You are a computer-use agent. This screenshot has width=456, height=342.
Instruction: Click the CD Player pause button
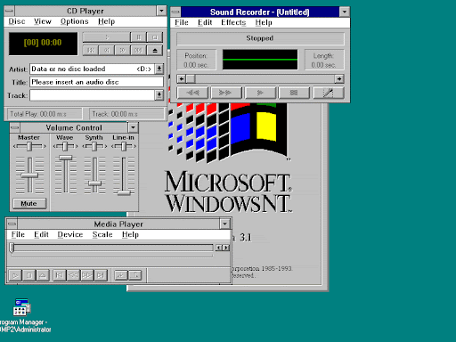point(139,37)
